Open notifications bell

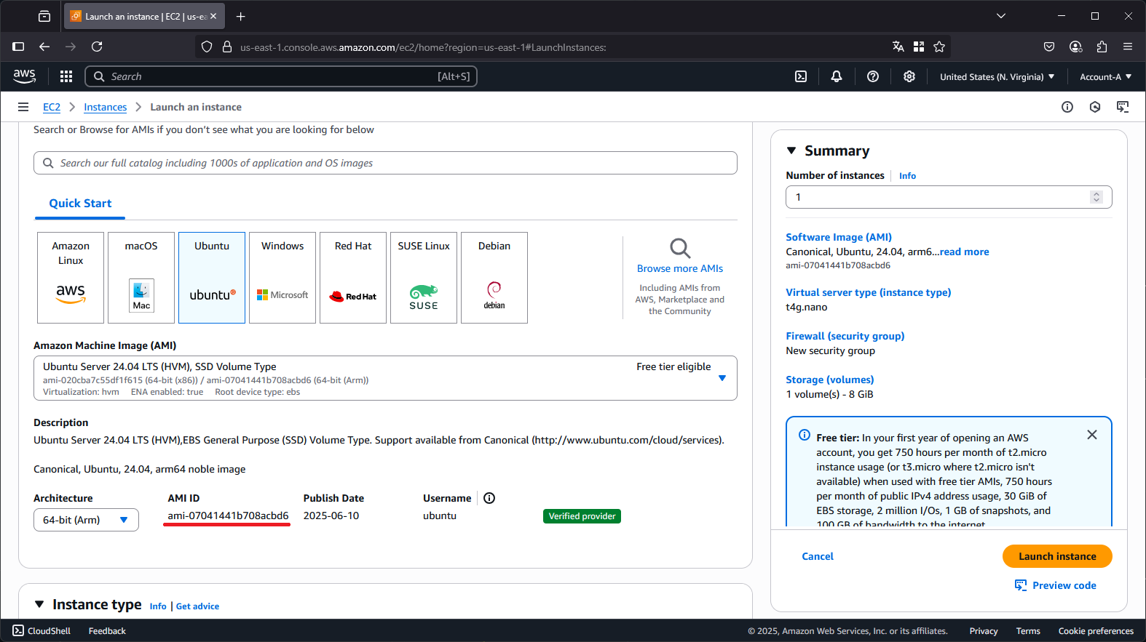pos(837,76)
